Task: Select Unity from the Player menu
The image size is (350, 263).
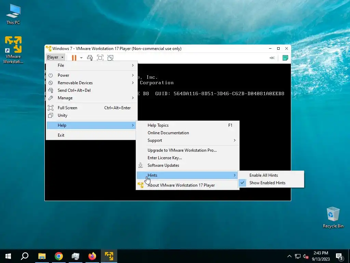Action: click(92, 115)
